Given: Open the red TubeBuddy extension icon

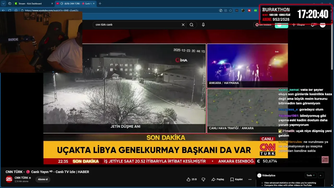Looking at the screenshot, I should [249, 10].
